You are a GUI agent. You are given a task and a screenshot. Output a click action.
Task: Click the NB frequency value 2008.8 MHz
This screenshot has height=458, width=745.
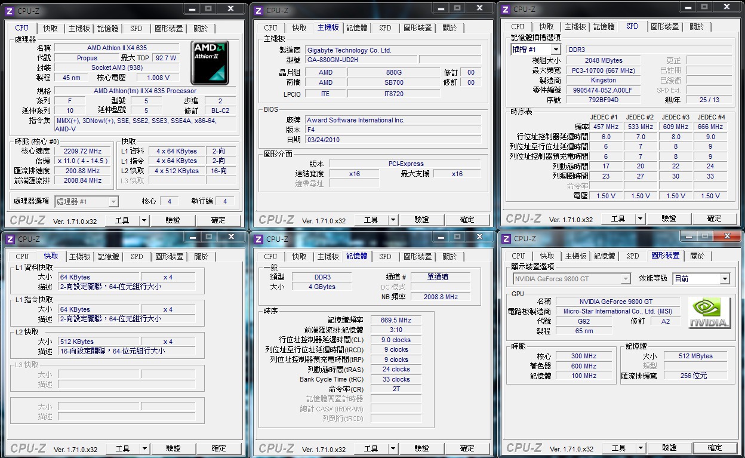pos(441,297)
